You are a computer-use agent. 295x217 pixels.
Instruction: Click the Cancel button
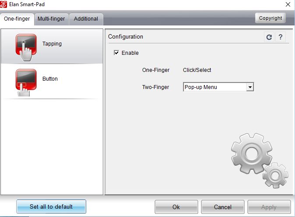coord(223,207)
